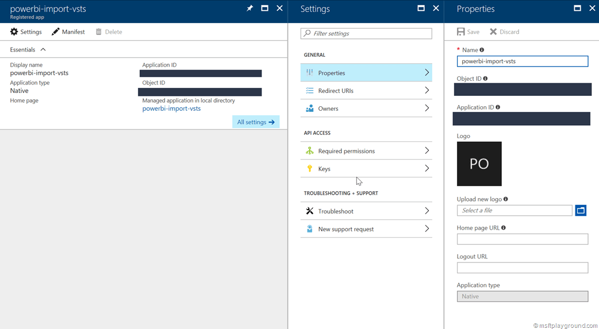This screenshot has height=329, width=599.
Task: Click the Owners people icon
Action: point(310,109)
